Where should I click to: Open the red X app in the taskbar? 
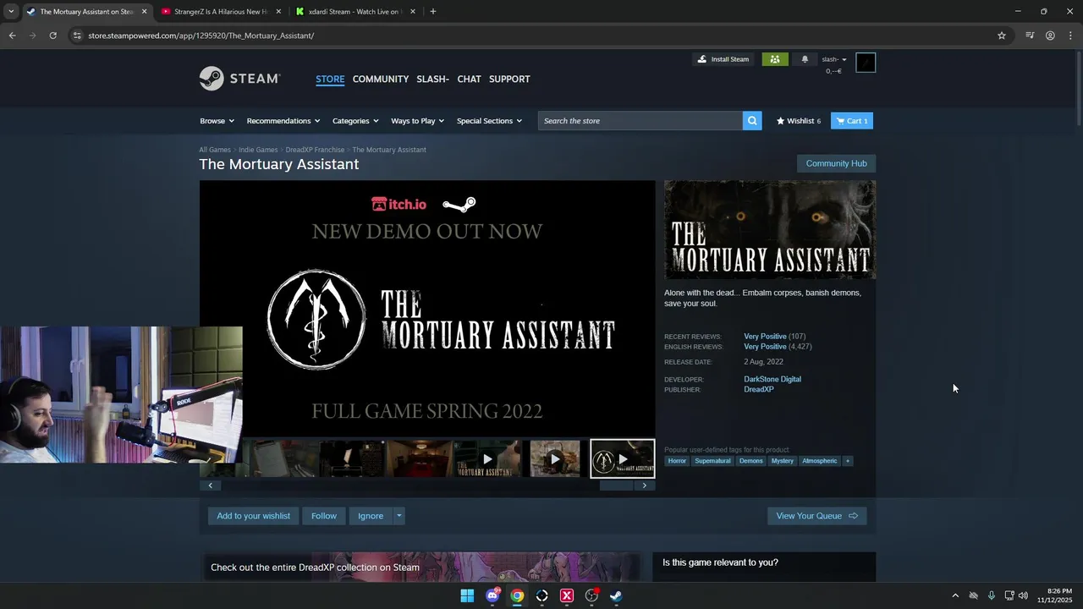coord(567,595)
